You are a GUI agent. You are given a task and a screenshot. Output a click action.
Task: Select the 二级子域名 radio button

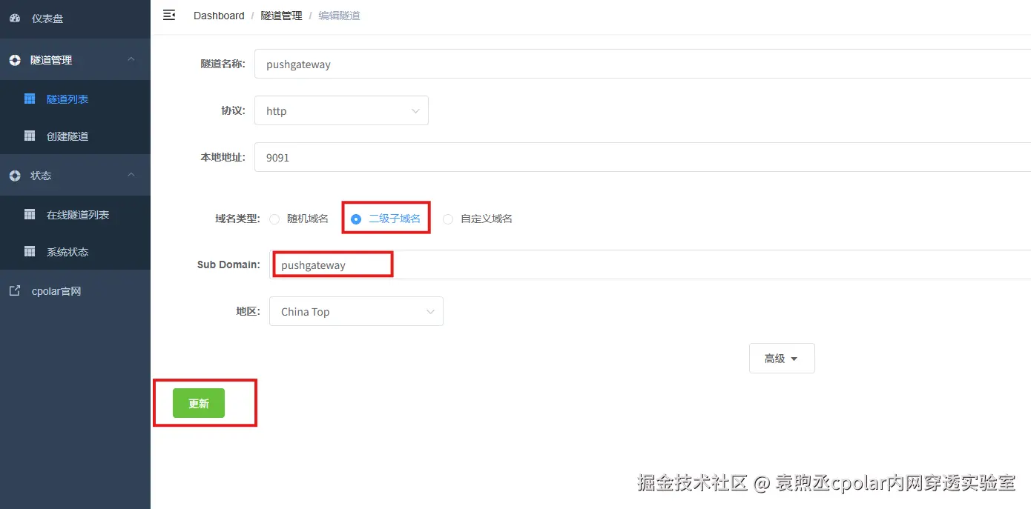pos(356,219)
